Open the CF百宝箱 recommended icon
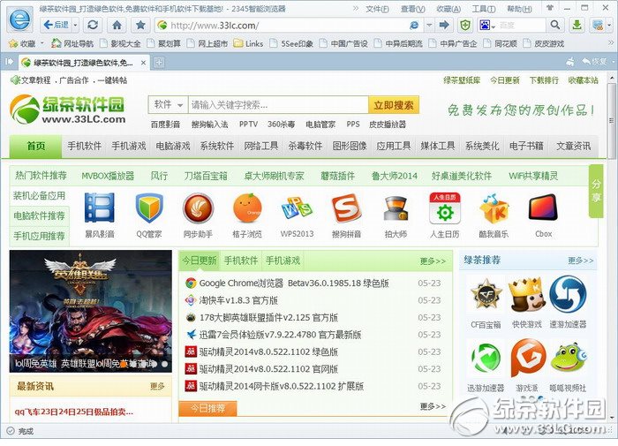This screenshot has height=446, width=618. click(485, 295)
